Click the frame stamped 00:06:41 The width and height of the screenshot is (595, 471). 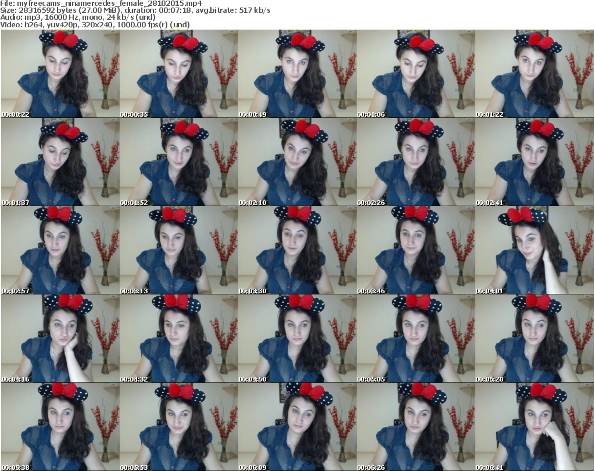[x=535, y=427]
